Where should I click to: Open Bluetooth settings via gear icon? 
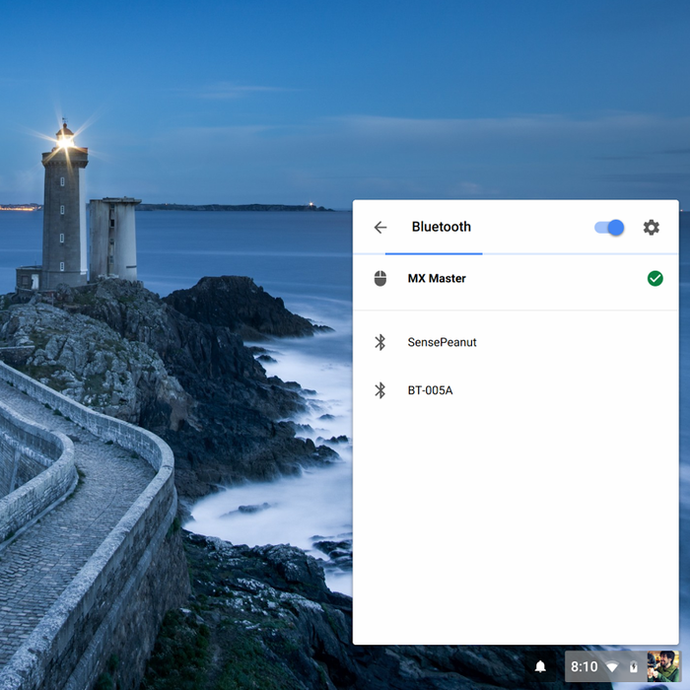point(652,228)
